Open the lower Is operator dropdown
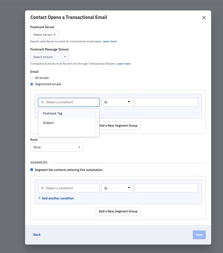 [117, 188]
